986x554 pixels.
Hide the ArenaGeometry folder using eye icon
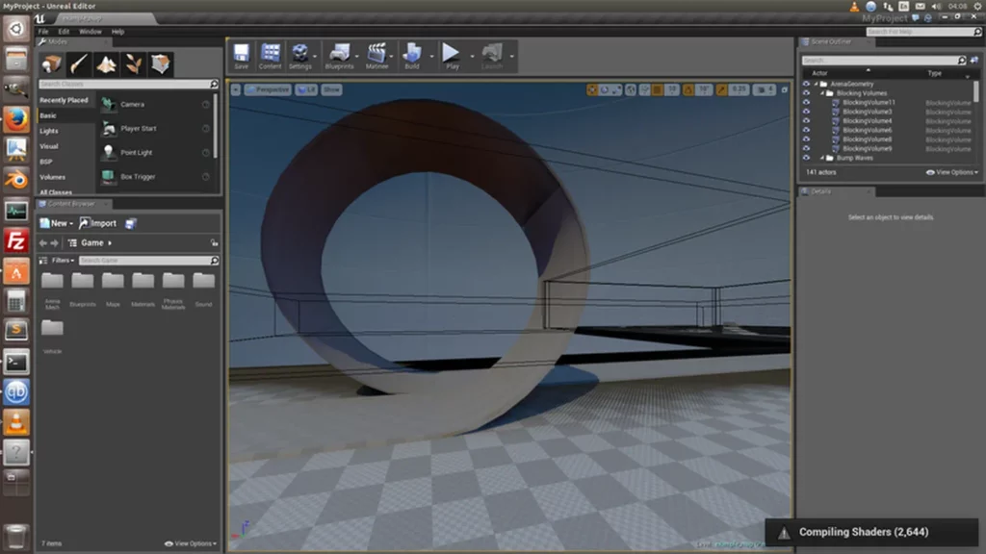click(x=807, y=84)
